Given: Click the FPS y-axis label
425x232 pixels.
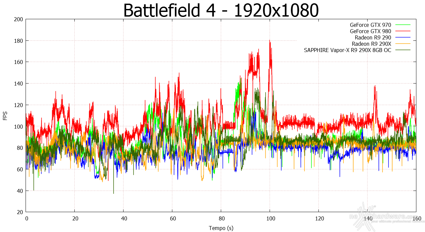Looking at the screenshot, I should [x=5, y=116].
